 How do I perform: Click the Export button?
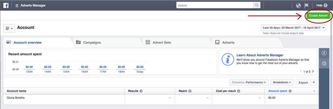[x=303, y=82]
